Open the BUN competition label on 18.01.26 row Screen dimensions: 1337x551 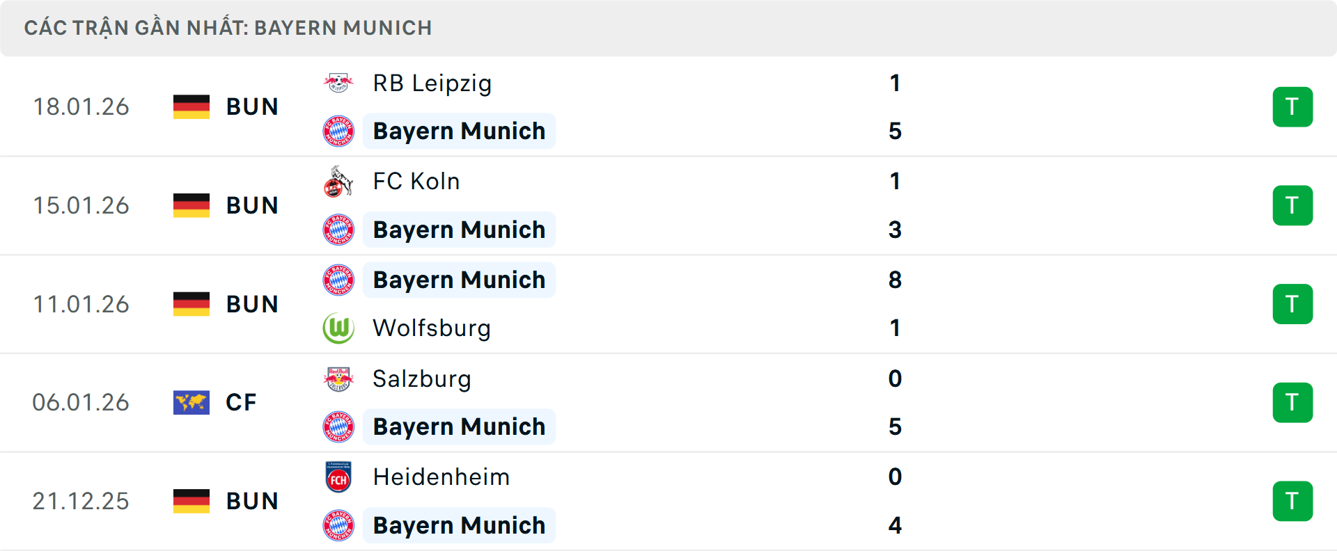(x=252, y=106)
